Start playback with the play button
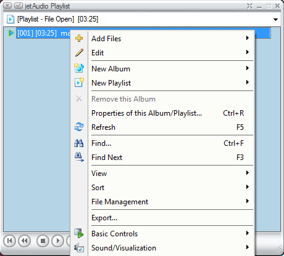Viewport: 284px width, 256px height. [57, 241]
